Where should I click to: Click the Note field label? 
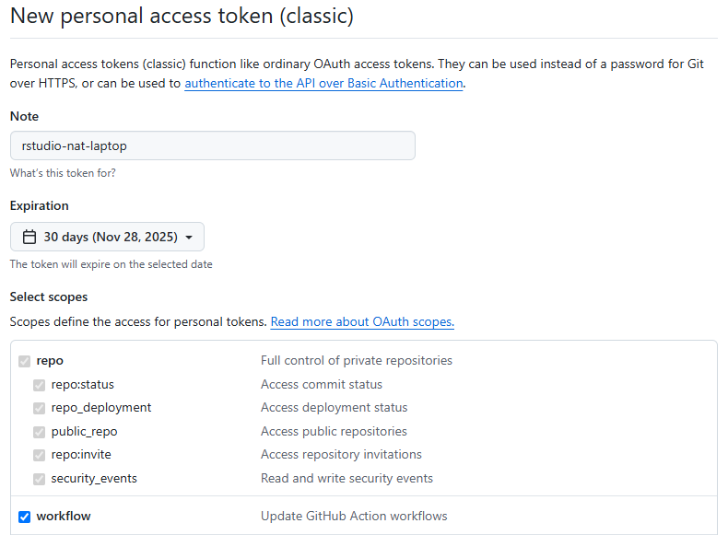click(x=24, y=116)
